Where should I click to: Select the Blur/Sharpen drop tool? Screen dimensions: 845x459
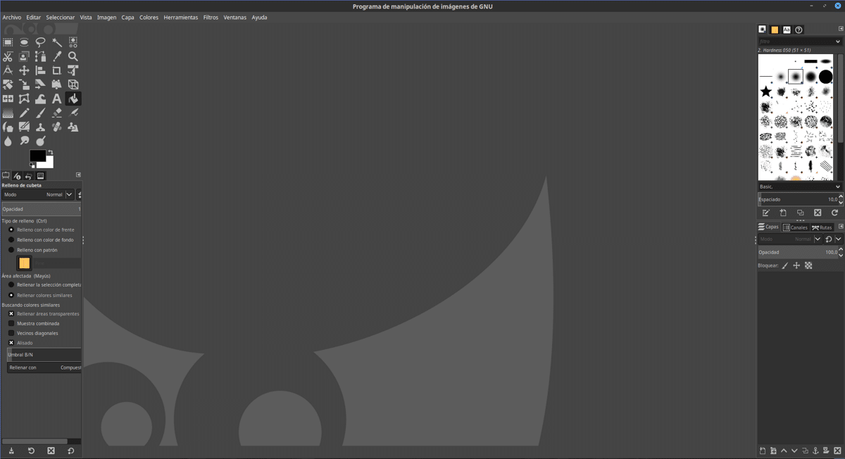click(8, 141)
